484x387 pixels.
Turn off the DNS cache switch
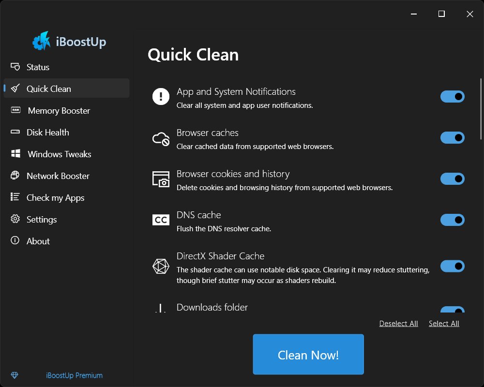click(x=452, y=220)
